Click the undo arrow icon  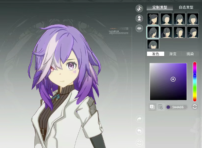(139, 131)
